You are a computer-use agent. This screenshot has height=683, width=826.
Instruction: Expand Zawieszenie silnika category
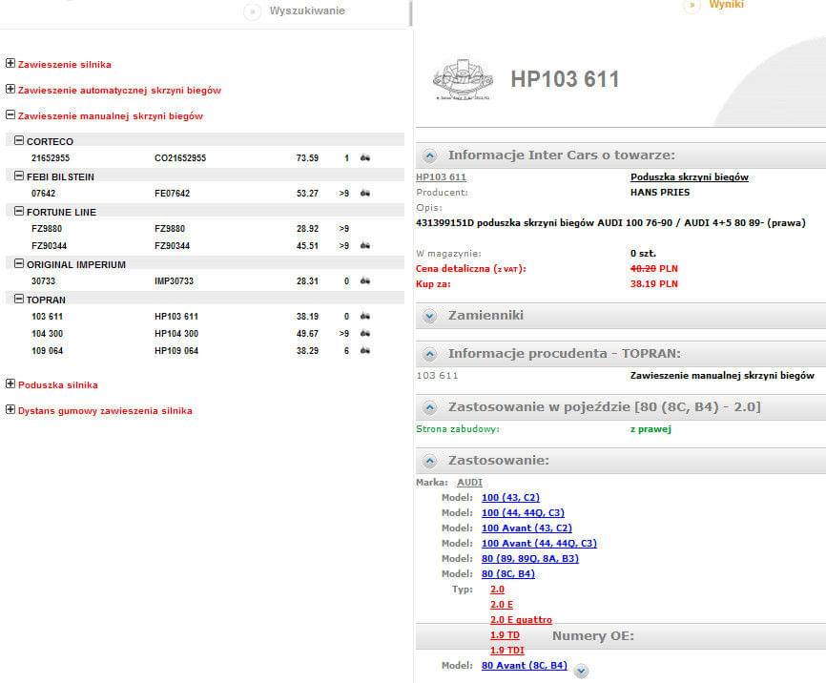point(10,63)
